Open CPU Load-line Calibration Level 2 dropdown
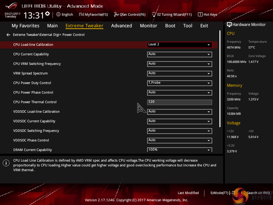The height and width of the screenshot is (205, 273). (x=179, y=45)
